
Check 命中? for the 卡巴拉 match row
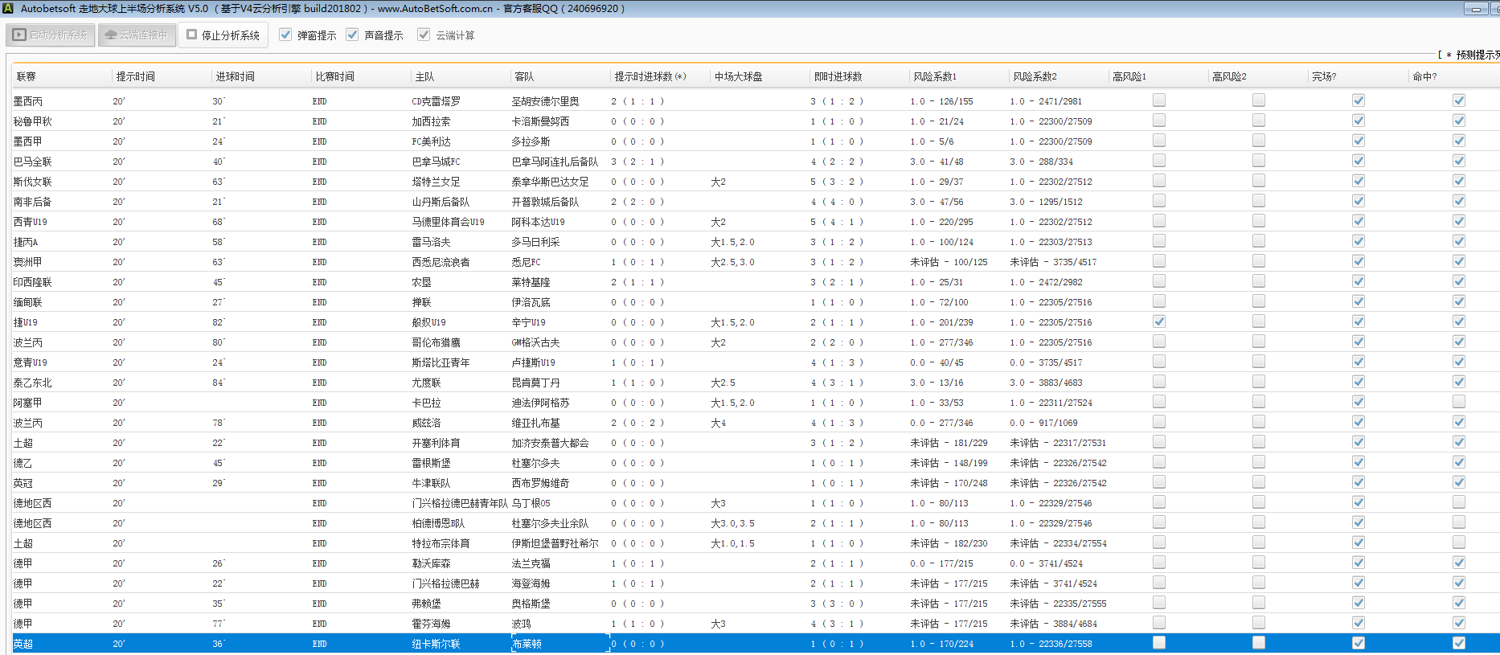1458,402
